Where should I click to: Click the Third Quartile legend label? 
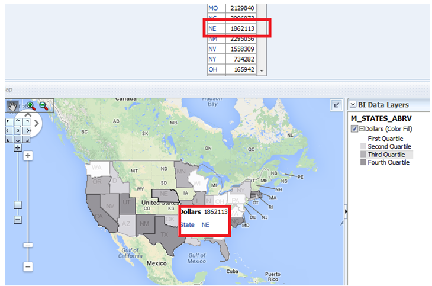(x=386, y=155)
